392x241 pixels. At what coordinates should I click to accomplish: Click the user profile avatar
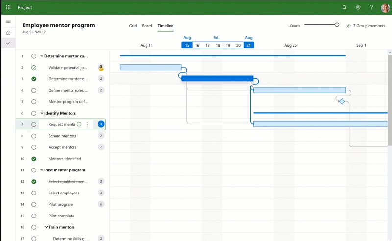click(385, 7)
